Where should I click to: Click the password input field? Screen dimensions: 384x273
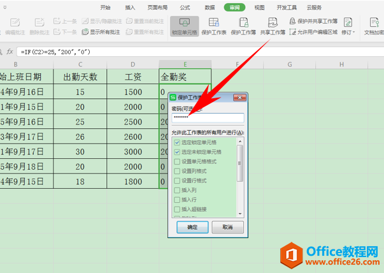point(208,118)
